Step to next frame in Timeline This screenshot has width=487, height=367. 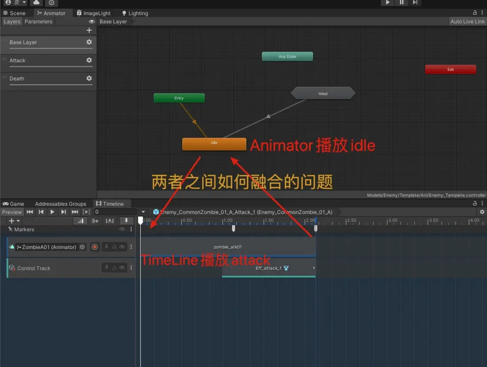coord(63,212)
